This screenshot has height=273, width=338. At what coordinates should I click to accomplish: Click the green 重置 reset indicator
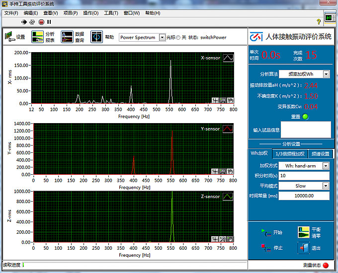306,117
